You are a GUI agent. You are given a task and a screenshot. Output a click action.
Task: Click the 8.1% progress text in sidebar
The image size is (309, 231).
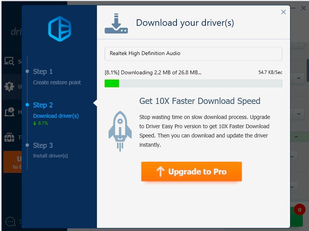[x=43, y=123]
